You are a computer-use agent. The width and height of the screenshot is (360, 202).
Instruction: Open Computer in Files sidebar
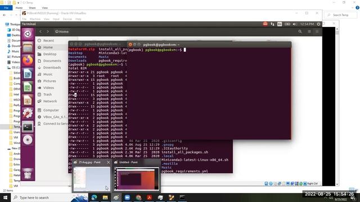click(51, 110)
